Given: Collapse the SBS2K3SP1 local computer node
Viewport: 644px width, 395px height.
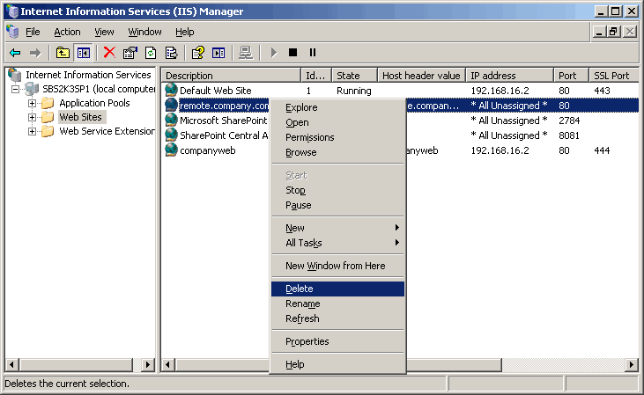Looking at the screenshot, I should pyautogui.click(x=16, y=89).
